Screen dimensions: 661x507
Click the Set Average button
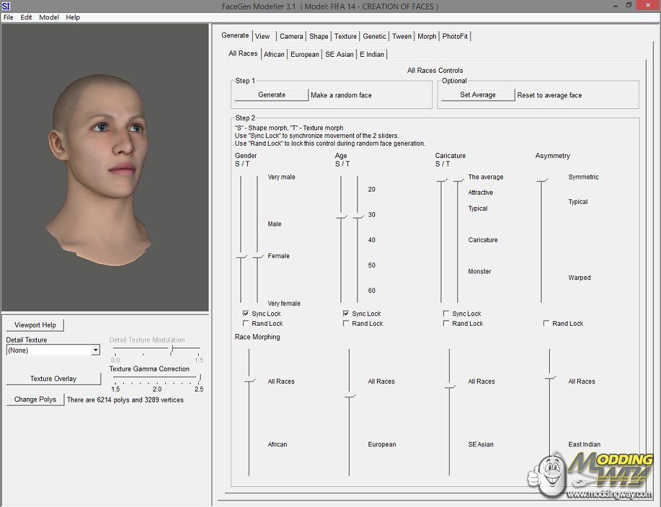478,95
